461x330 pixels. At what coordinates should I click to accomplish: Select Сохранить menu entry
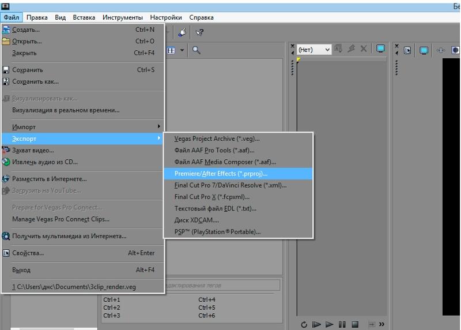(x=82, y=70)
